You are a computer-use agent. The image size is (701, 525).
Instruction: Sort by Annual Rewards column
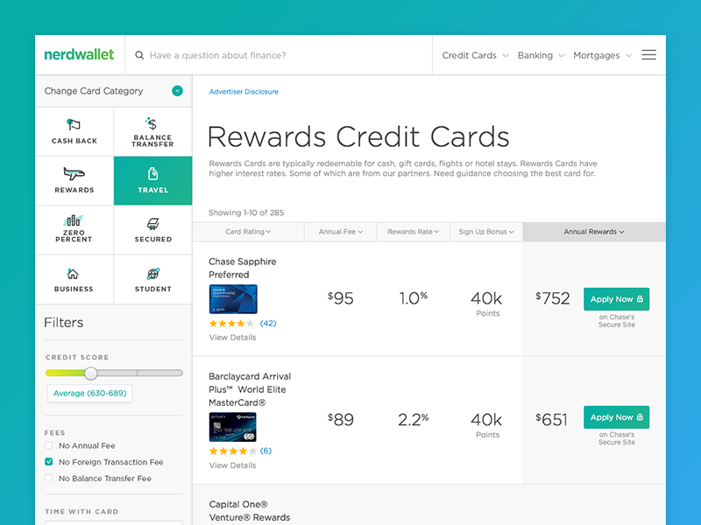tap(594, 232)
